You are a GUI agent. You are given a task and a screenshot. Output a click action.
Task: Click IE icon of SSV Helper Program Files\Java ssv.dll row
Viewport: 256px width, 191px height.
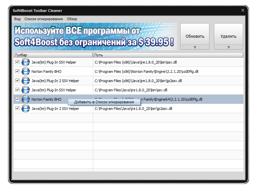click(25, 90)
